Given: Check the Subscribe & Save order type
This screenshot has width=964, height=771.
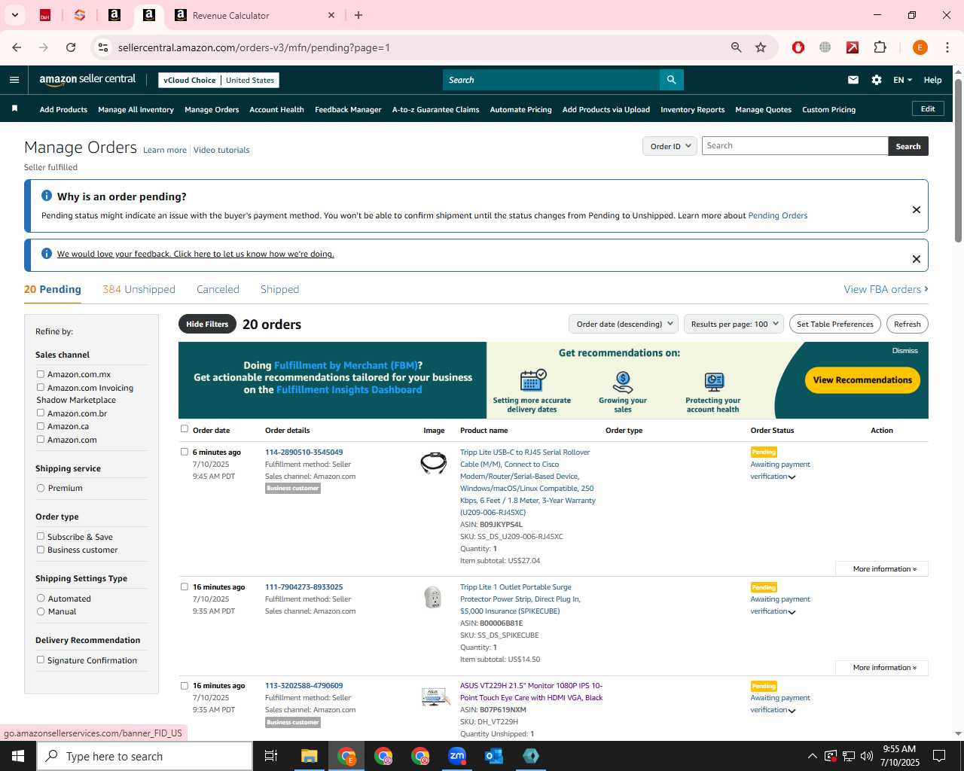Looking at the screenshot, I should 41,536.
